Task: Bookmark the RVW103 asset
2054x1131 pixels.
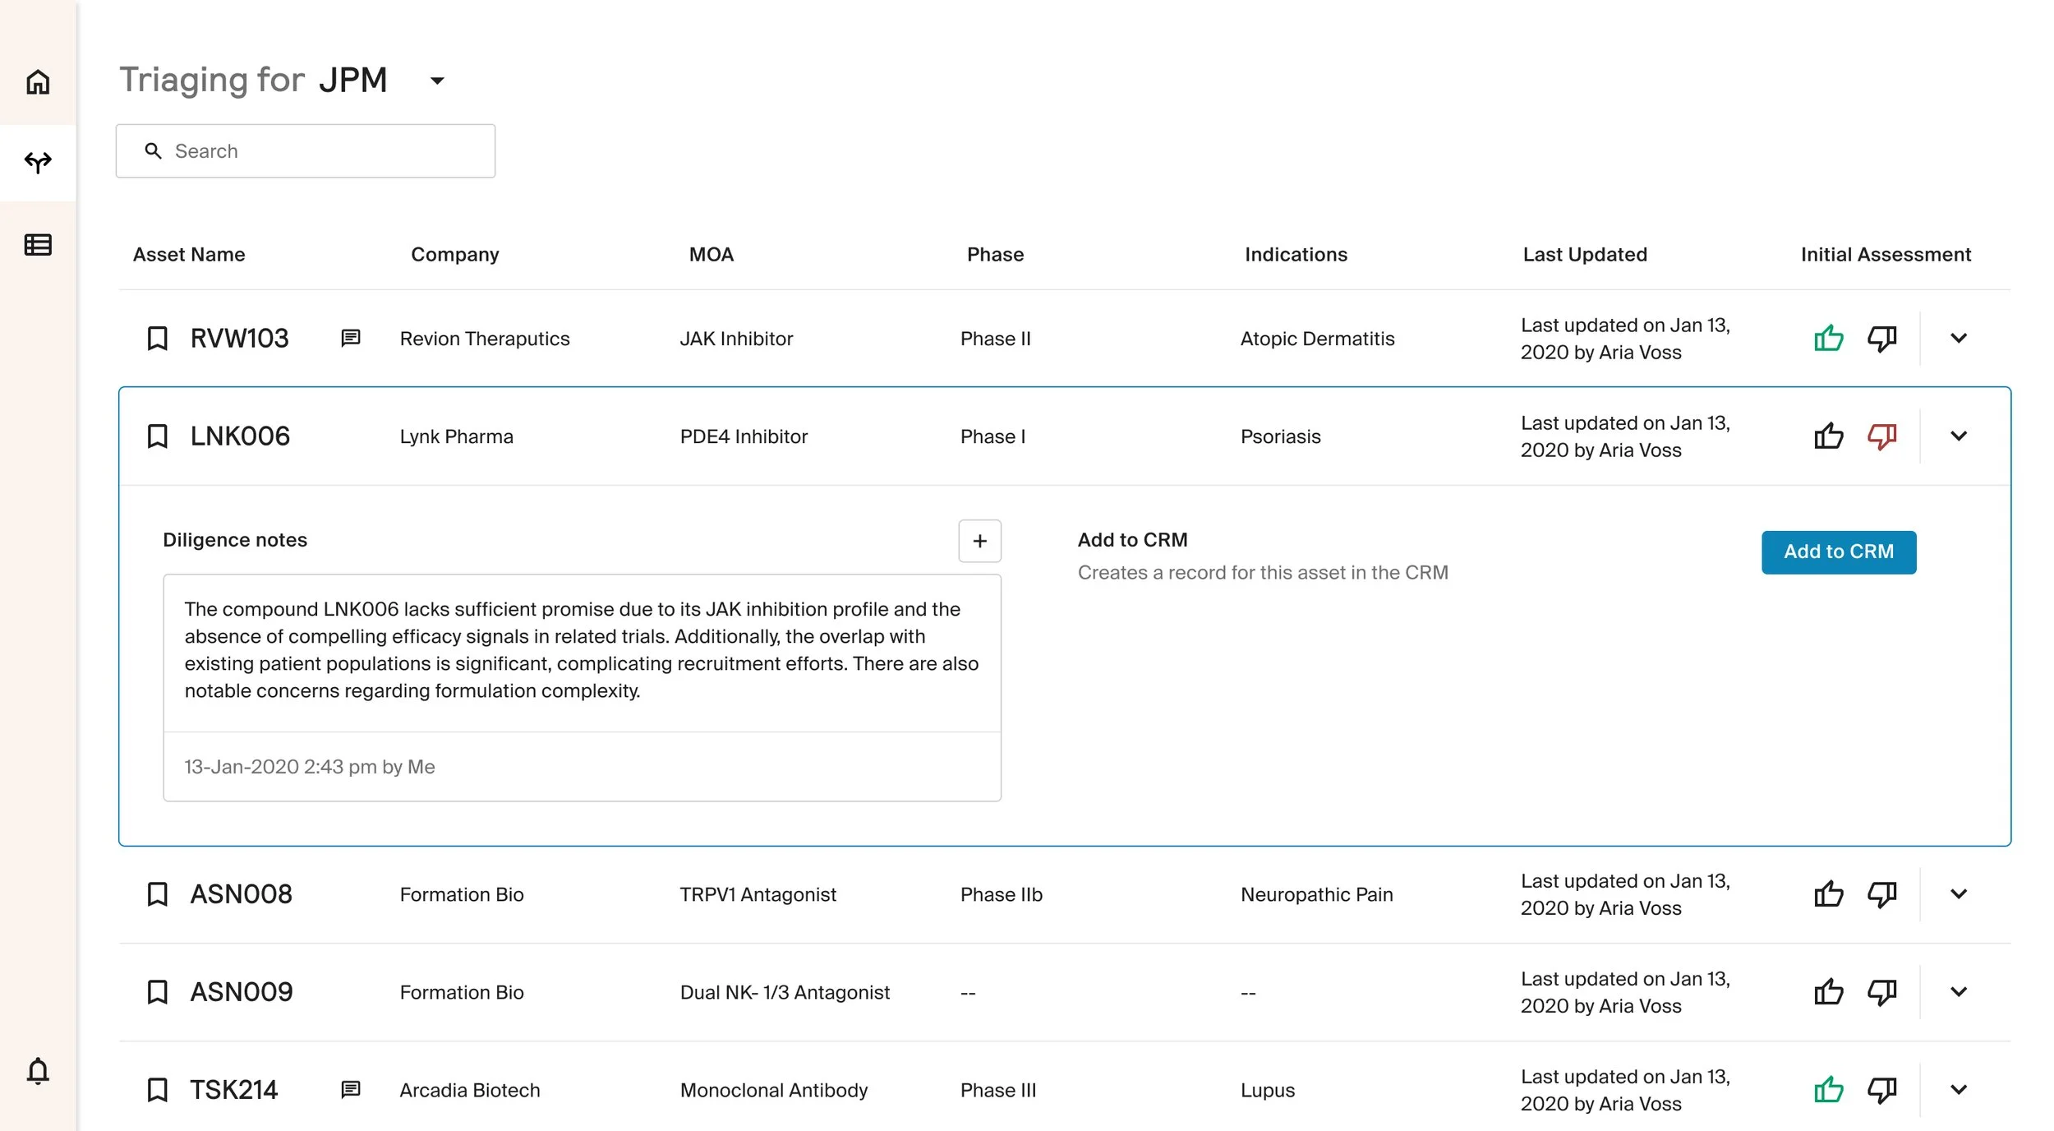Action: coord(157,339)
